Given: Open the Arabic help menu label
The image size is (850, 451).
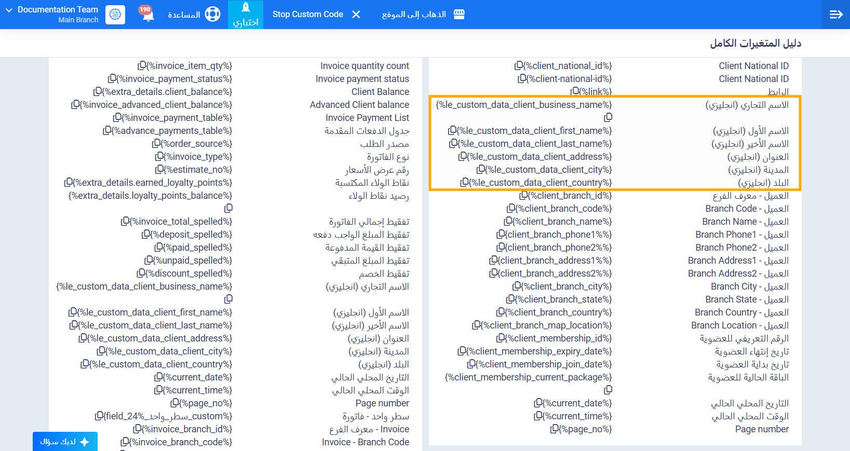Looking at the screenshot, I should pos(184,15).
